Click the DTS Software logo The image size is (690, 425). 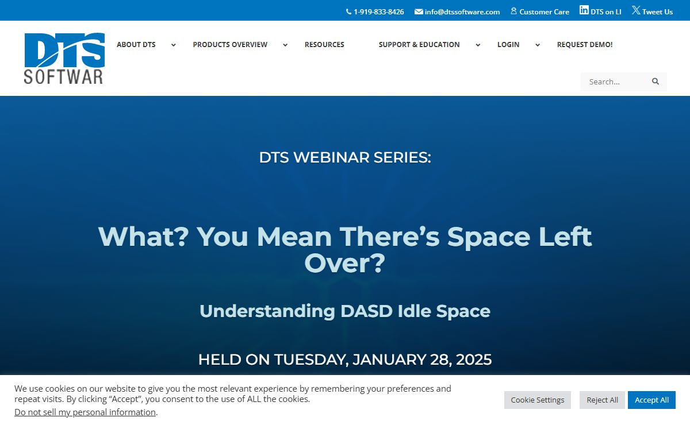[64, 59]
